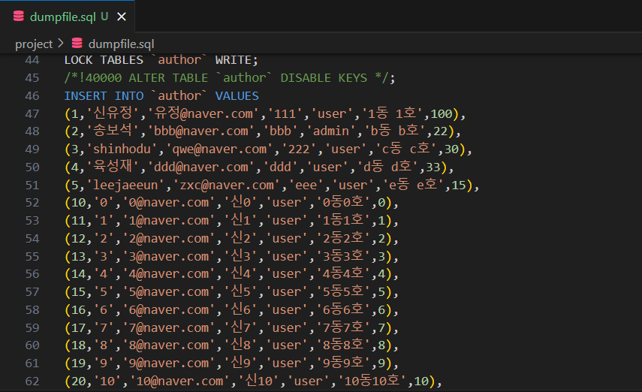Click the '신2' string on line 54
This screenshot has width=642, height=392.
(x=240, y=238)
